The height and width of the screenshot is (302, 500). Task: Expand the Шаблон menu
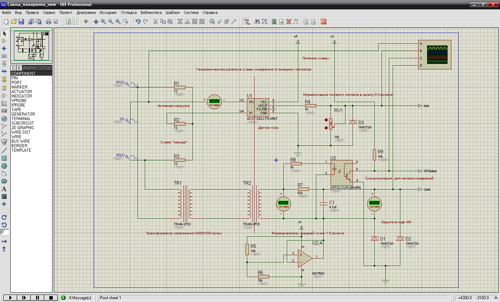173,12
